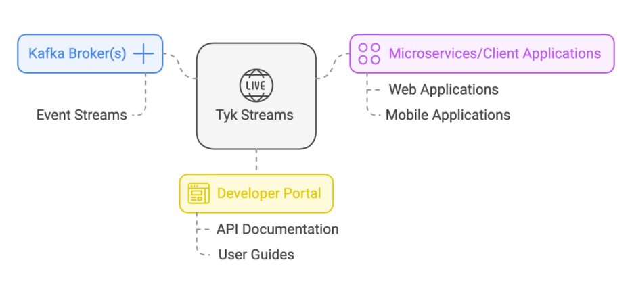
Task: Select the Kafka Broker(s) label
Action: point(77,53)
